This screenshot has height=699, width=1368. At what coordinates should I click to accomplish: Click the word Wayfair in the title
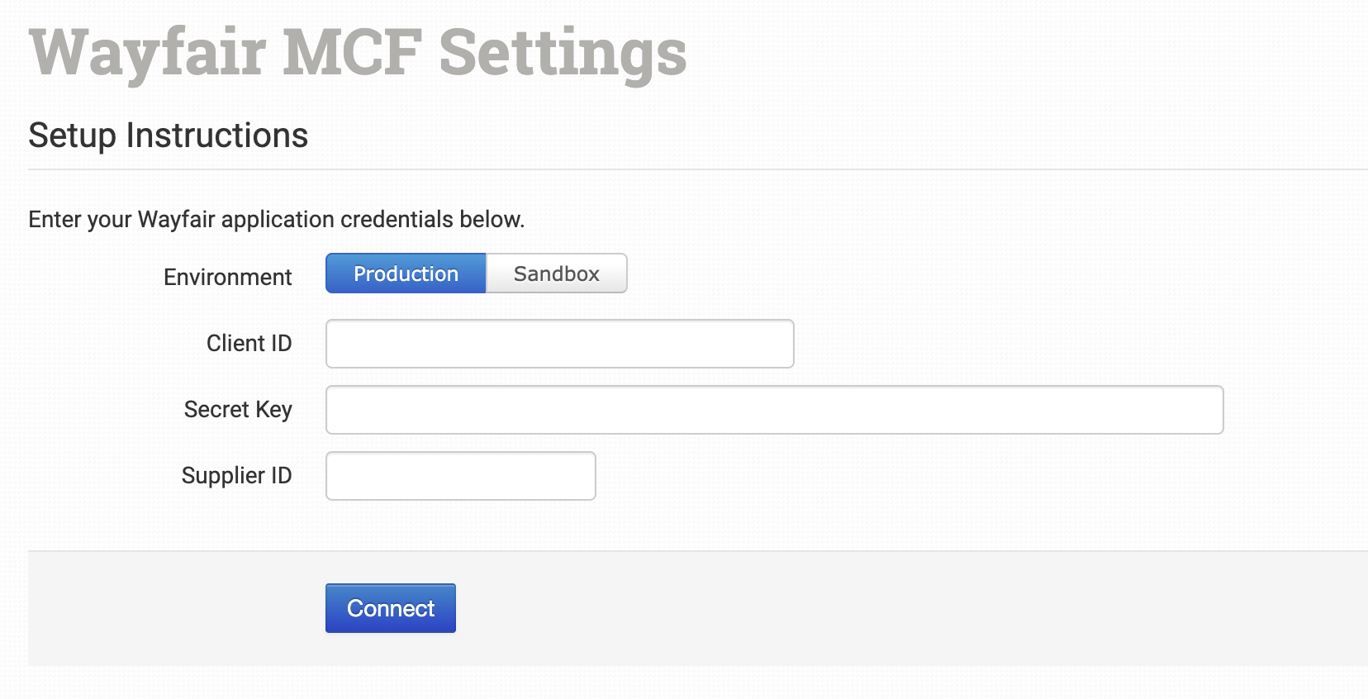148,53
